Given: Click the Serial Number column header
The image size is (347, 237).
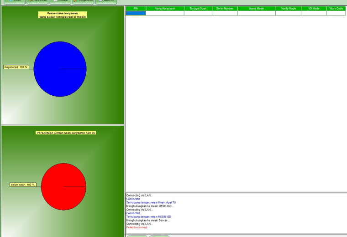Looking at the screenshot, I should tap(225, 9).
